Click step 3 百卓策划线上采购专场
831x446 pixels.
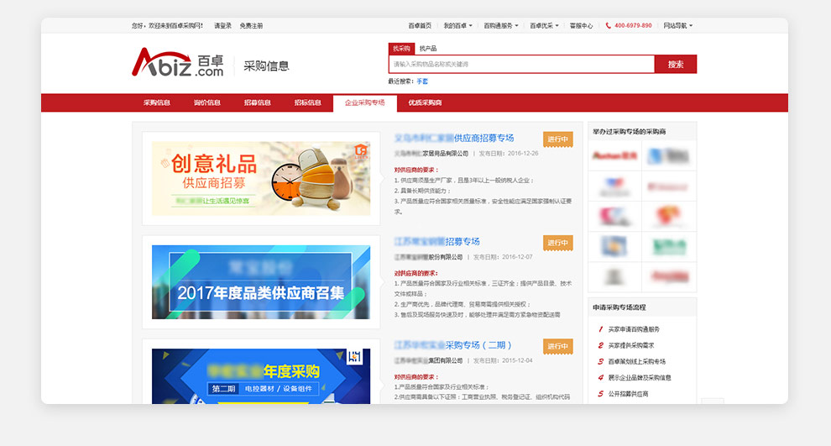click(636, 362)
